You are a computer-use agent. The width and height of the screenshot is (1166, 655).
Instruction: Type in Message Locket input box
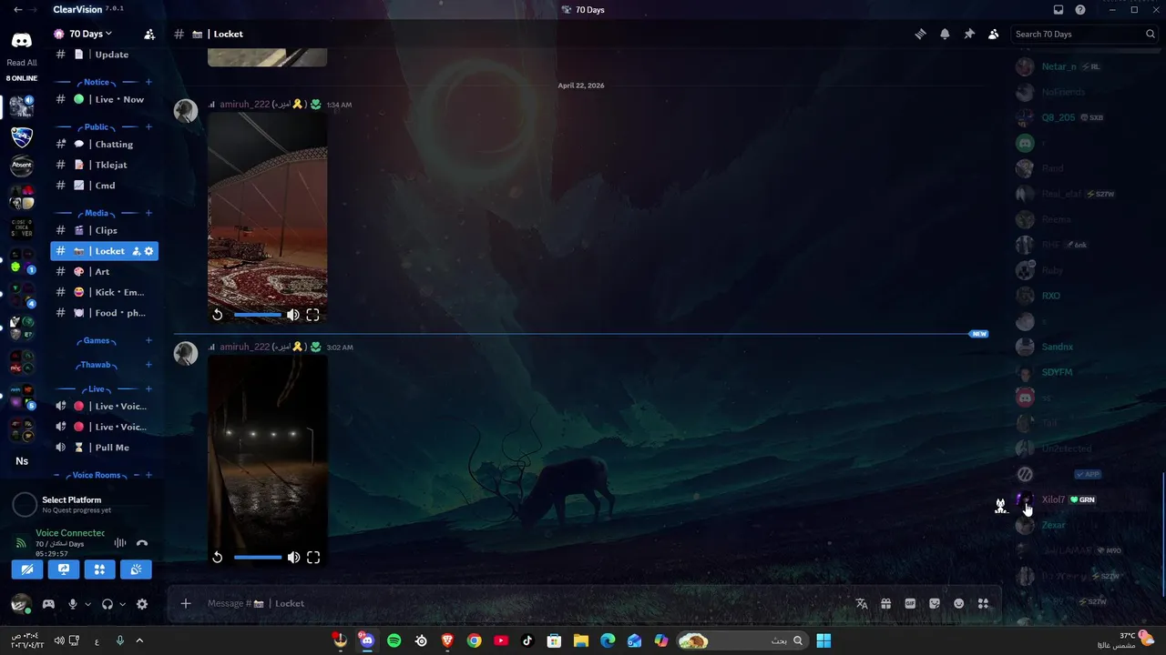pos(524,603)
